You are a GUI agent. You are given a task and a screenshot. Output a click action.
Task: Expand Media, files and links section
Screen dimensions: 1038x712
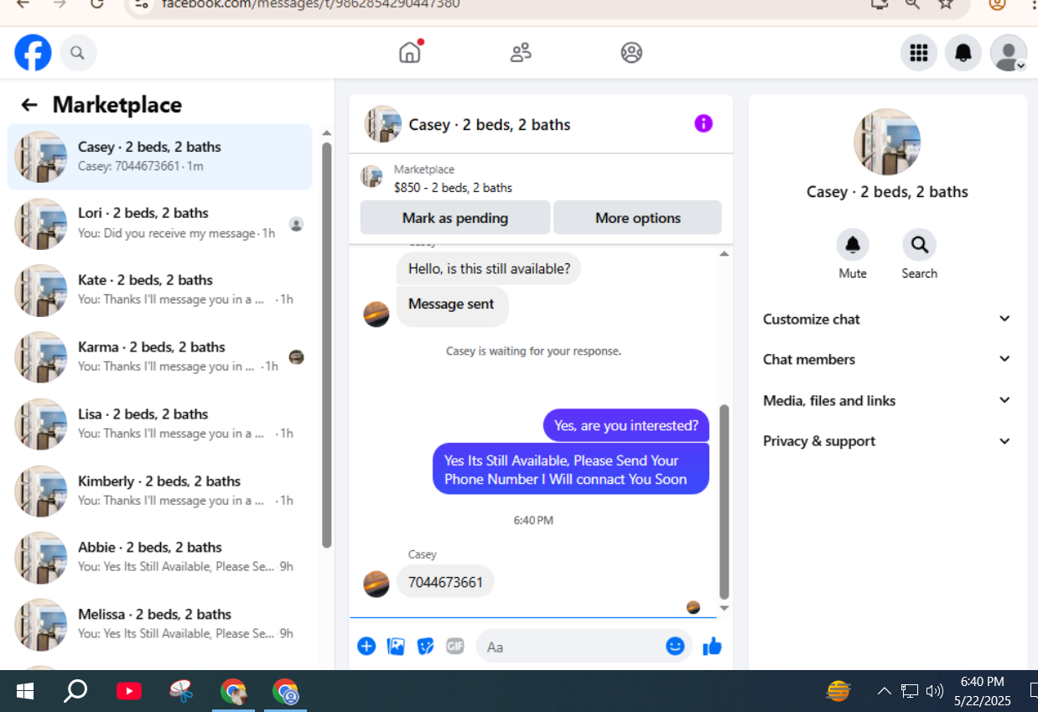[887, 400]
